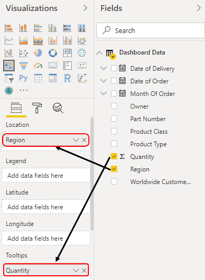
Task: Check the Product Type field
Action: [x=114, y=144]
